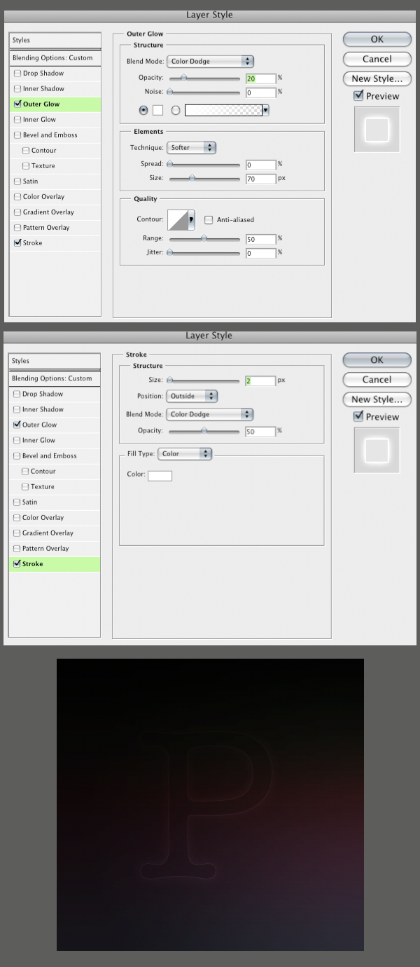The image size is (420, 967).
Task: Click New Style in Outer Glow dialog
Action: click(377, 78)
